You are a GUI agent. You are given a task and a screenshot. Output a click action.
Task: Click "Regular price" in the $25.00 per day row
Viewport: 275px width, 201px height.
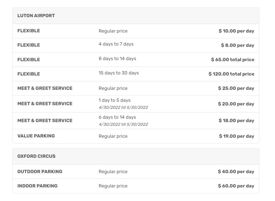click(113, 88)
